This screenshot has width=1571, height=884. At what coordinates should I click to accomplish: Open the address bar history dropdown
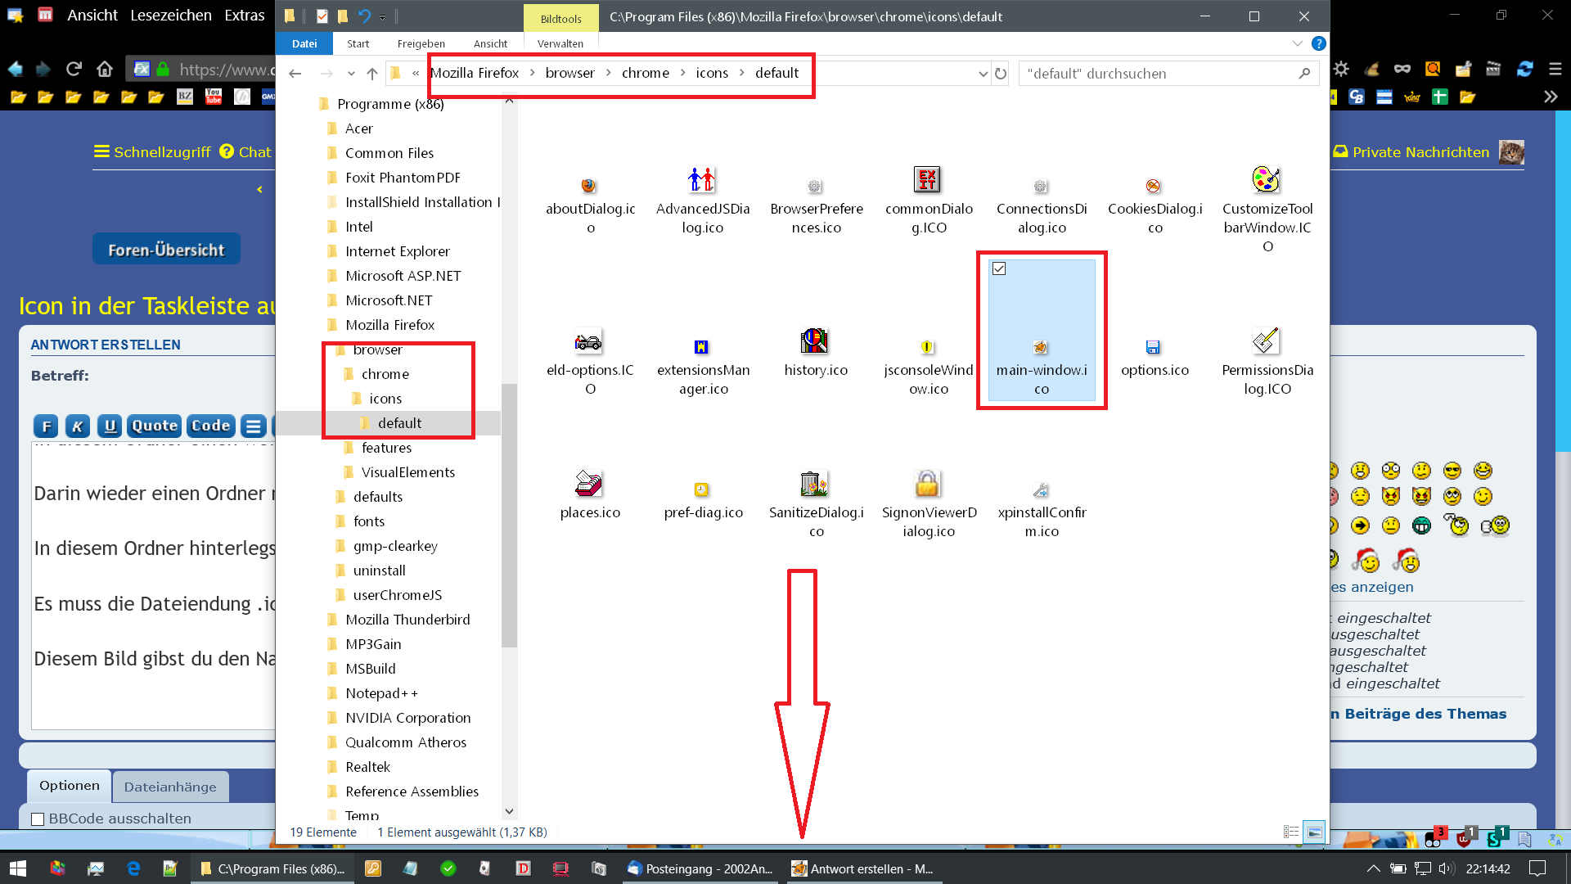pos(983,74)
